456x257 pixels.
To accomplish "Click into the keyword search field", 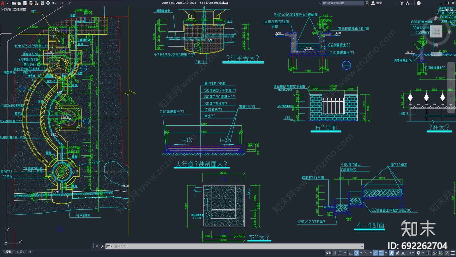I will point(343,3).
